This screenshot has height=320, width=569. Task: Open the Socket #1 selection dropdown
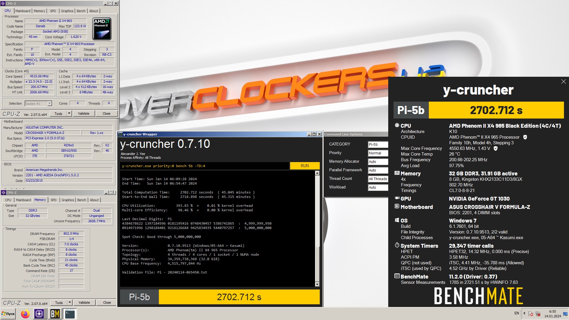tap(39, 103)
